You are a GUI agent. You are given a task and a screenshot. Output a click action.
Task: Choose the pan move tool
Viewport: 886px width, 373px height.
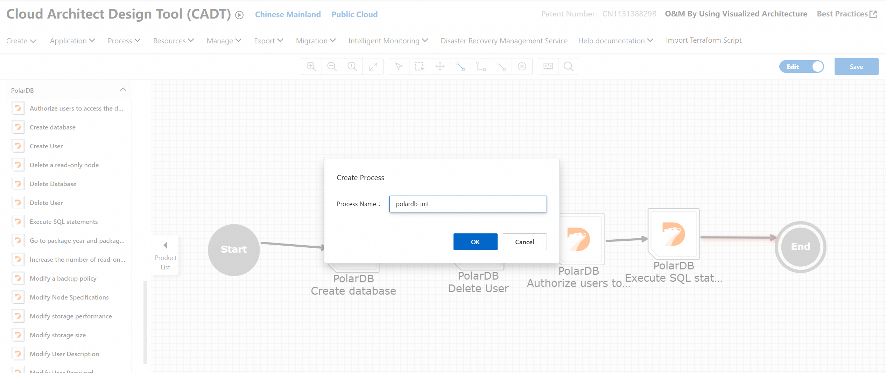[440, 66]
